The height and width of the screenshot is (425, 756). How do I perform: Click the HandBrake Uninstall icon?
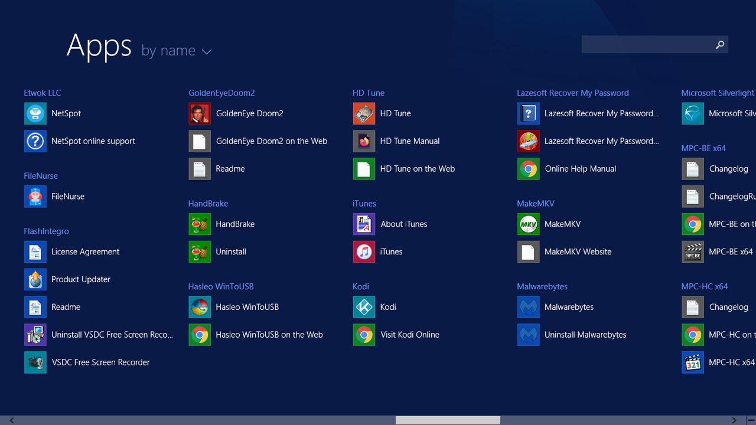tap(200, 252)
